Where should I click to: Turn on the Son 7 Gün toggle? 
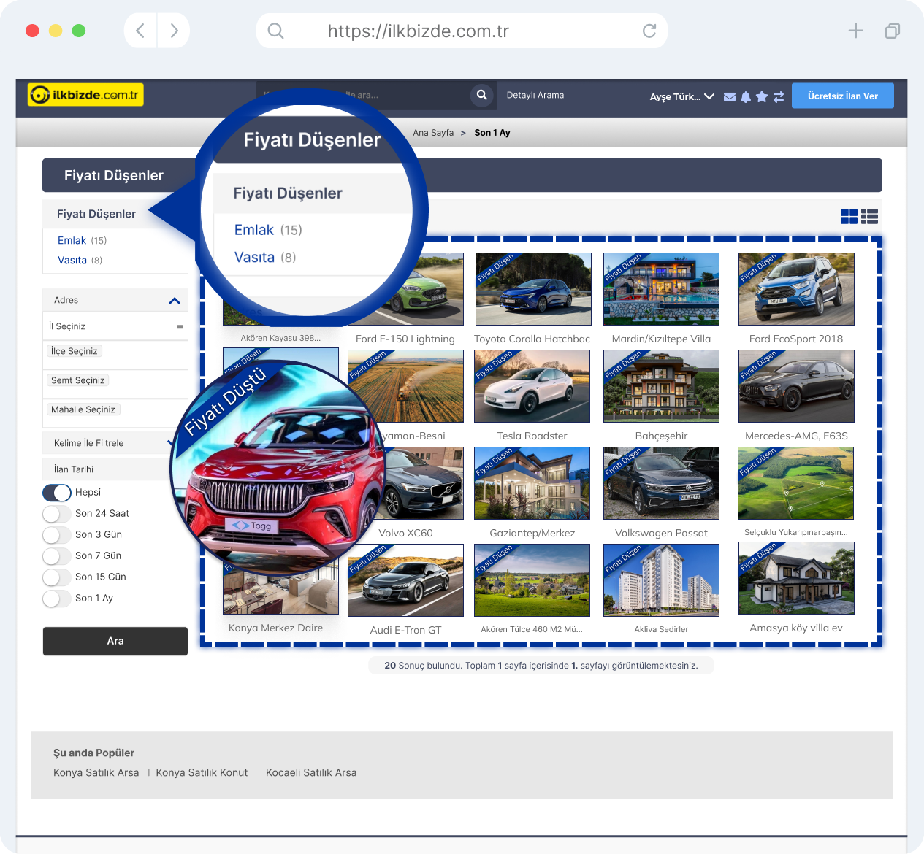coord(57,556)
